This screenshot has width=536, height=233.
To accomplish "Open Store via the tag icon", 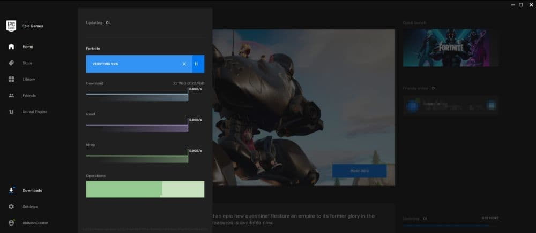I will click(x=11, y=63).
